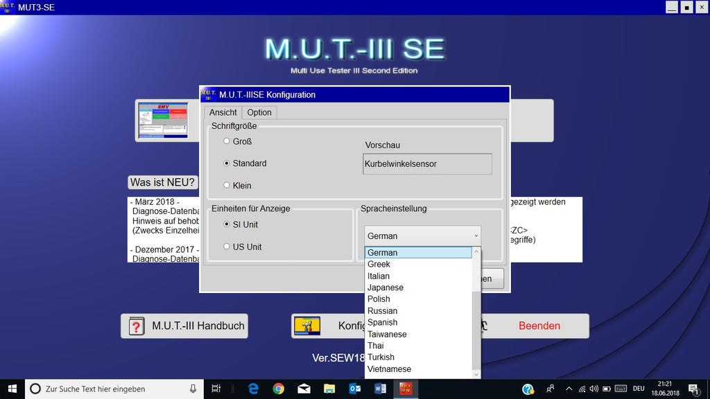Click the Vorschau Kurbelwinkelsensor preview field
Screen dimensions: 710x399
pos(427,163)
